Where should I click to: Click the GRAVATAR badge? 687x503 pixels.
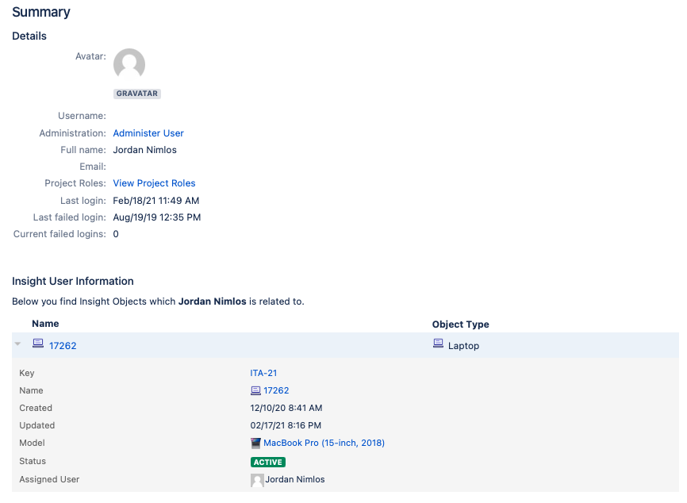[137, 94]
